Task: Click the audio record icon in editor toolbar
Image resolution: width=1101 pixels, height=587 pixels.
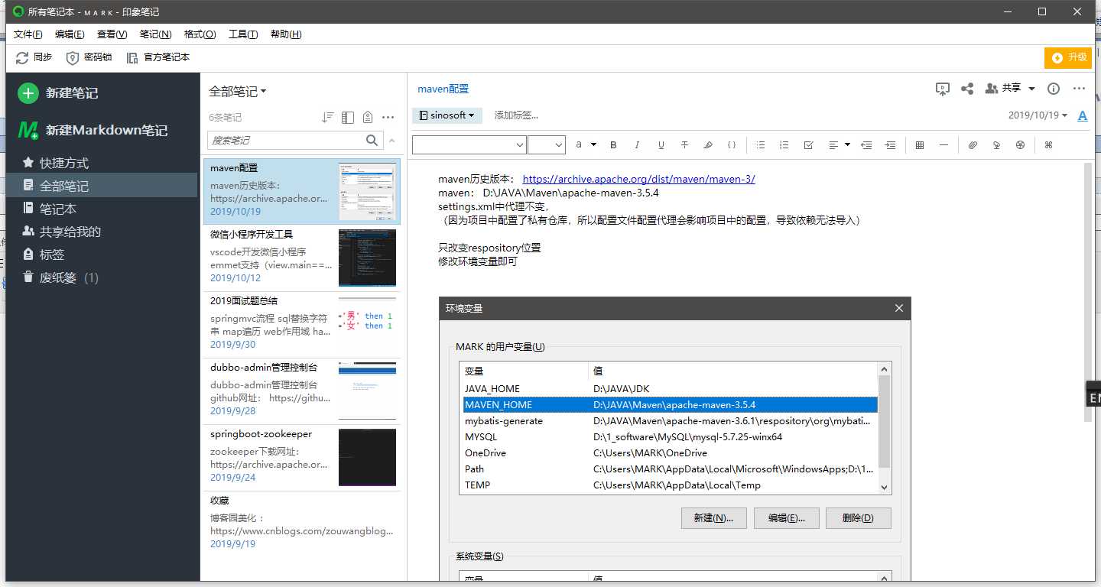Action: [x=996, y=145]
